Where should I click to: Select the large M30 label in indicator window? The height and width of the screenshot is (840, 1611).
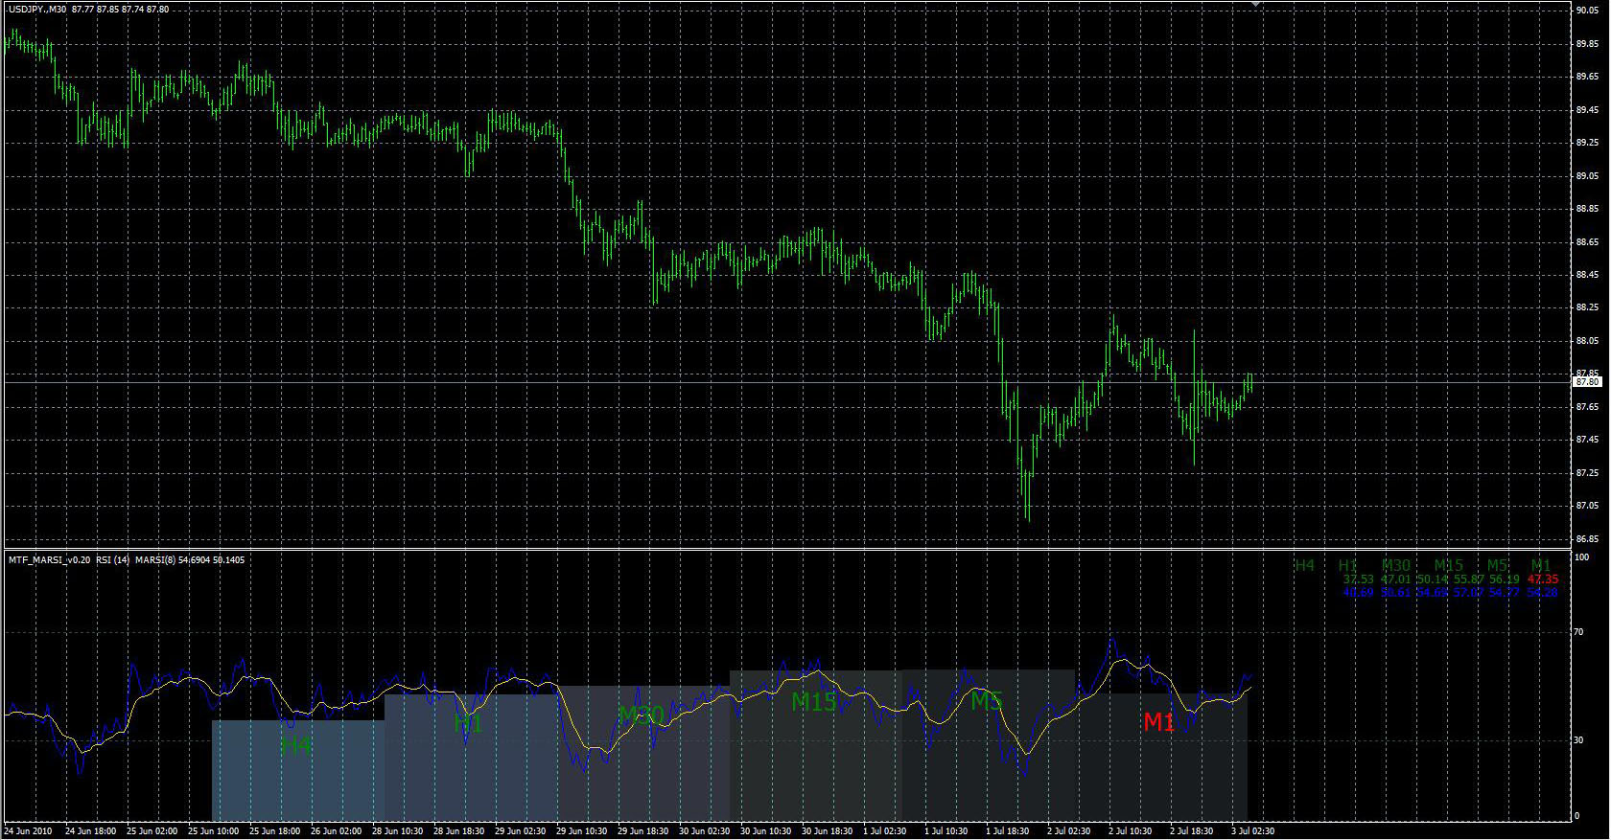click(641, 715)
